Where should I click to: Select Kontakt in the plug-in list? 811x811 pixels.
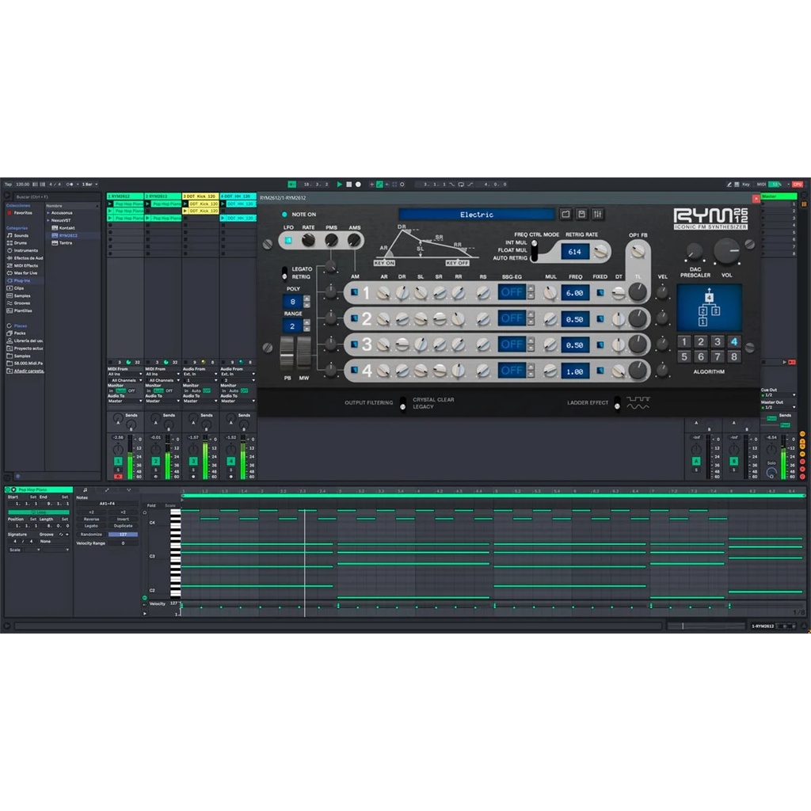point(67,227)
